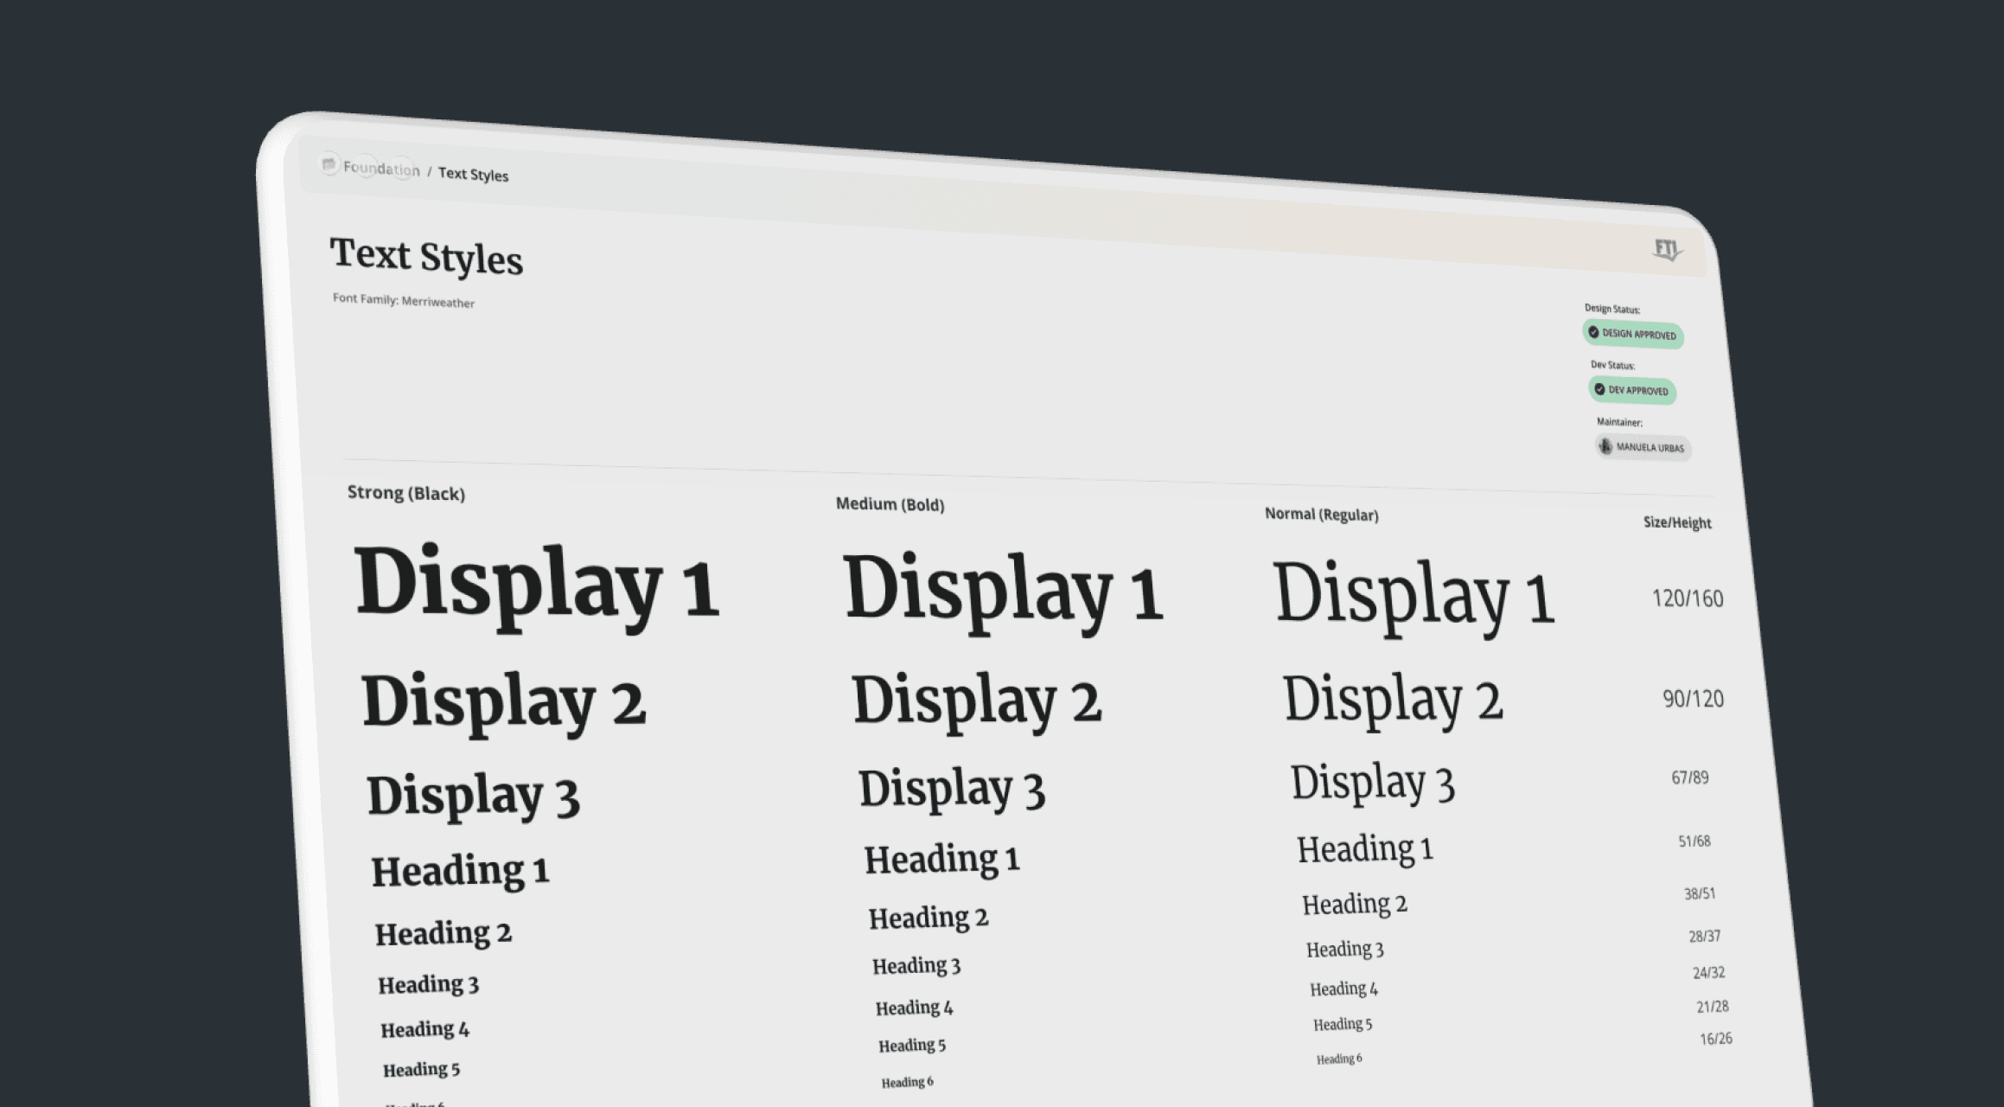Click the Manuela Urbas maintainer chip

point(1643,447)
